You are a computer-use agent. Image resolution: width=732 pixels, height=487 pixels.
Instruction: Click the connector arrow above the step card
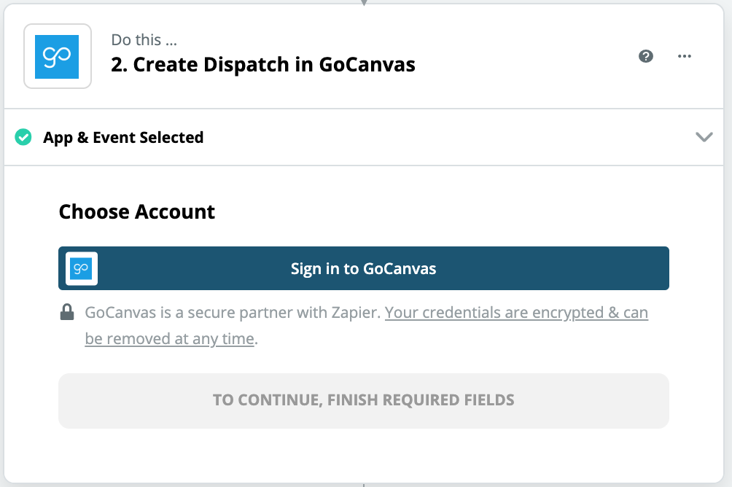pos(364,2)
